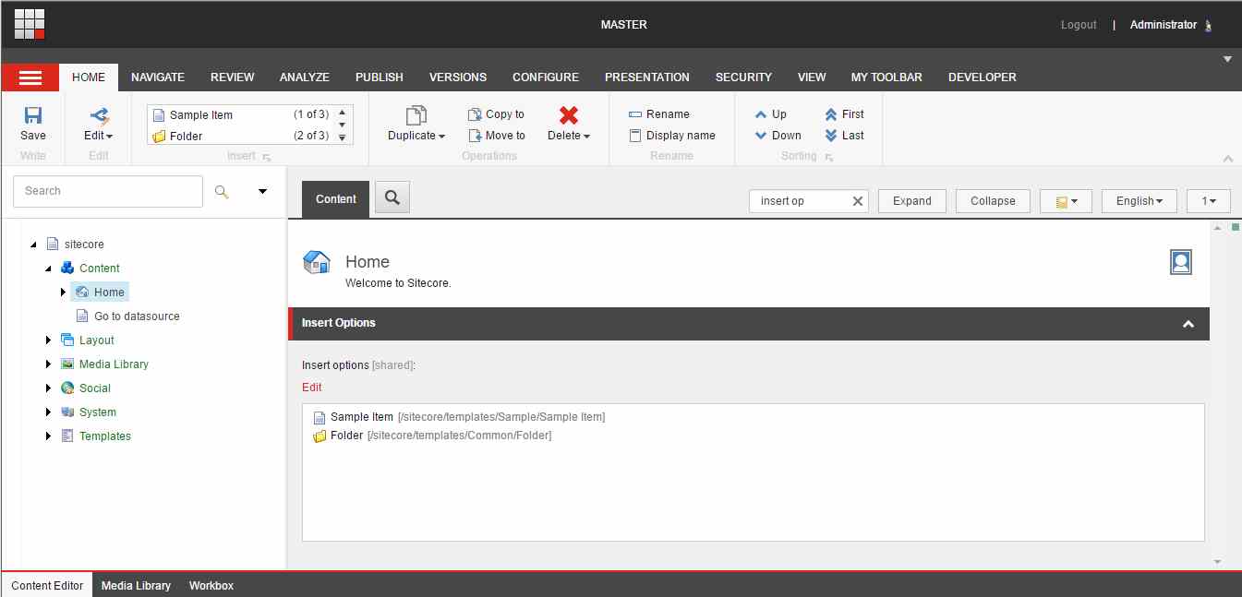This screenshot has width=1242, height=597.
Task: Click the Content tab
Action: pyautogui.click(x=336, y=199)
